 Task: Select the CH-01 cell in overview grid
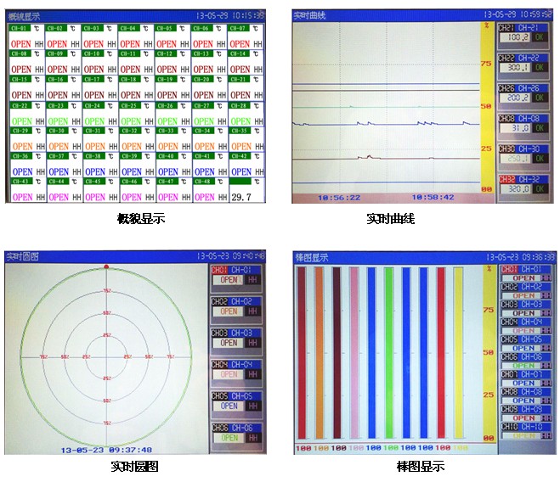point(24,37)
